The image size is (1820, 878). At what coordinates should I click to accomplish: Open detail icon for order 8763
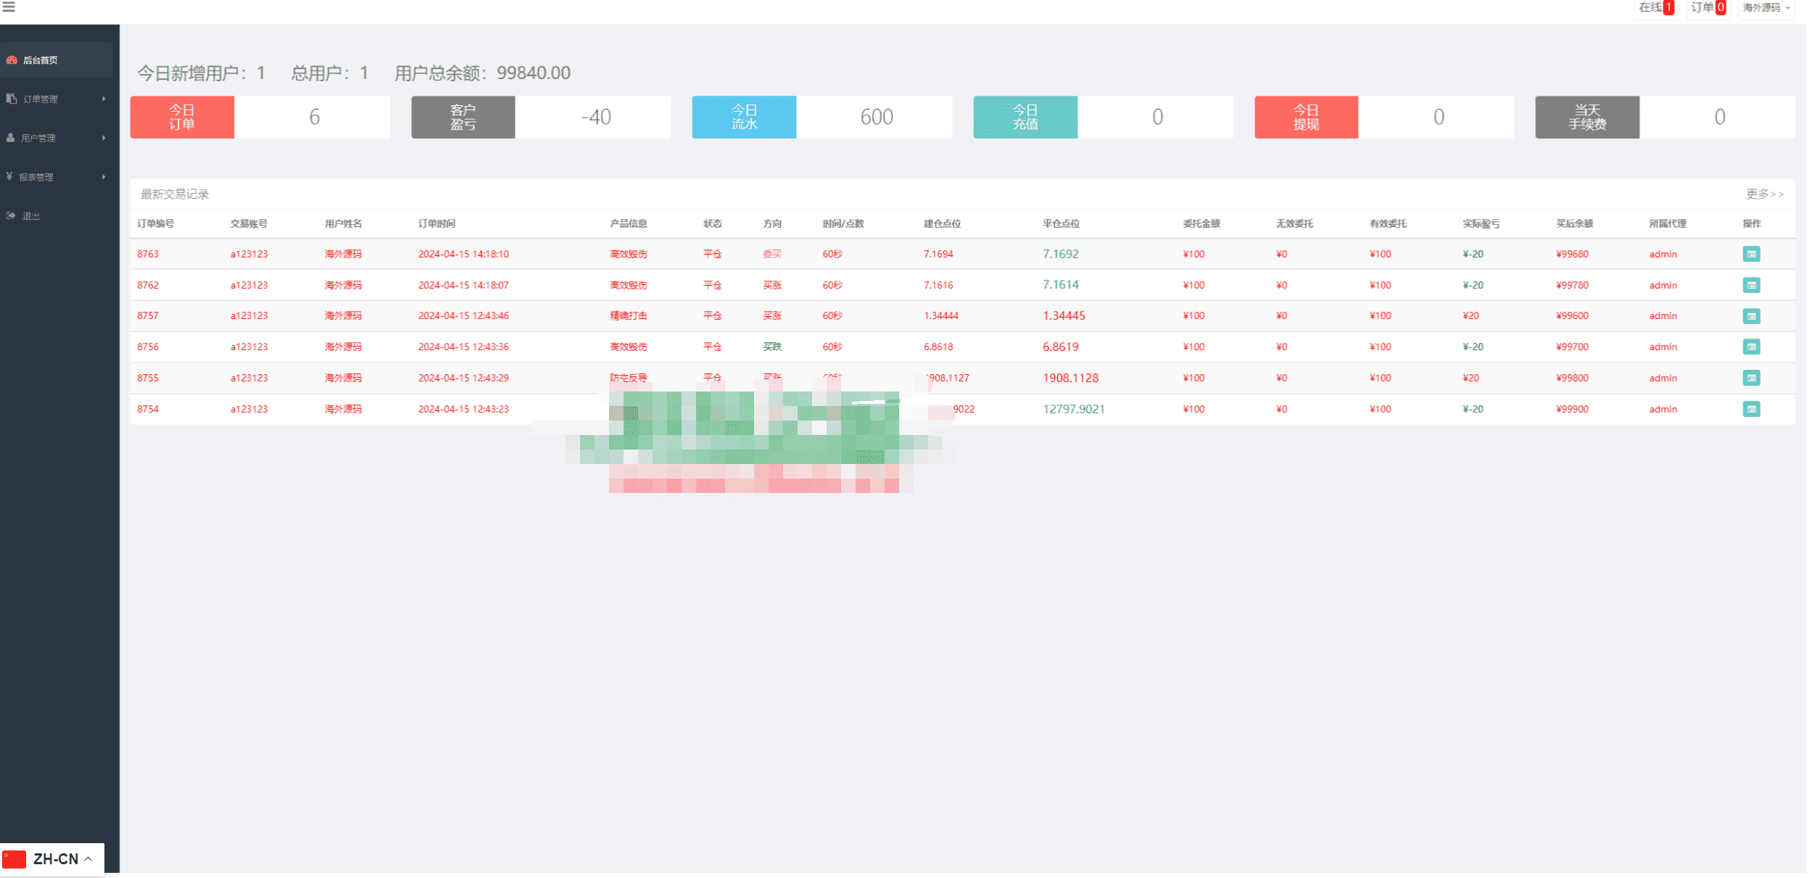click(x=1751, y=254)
